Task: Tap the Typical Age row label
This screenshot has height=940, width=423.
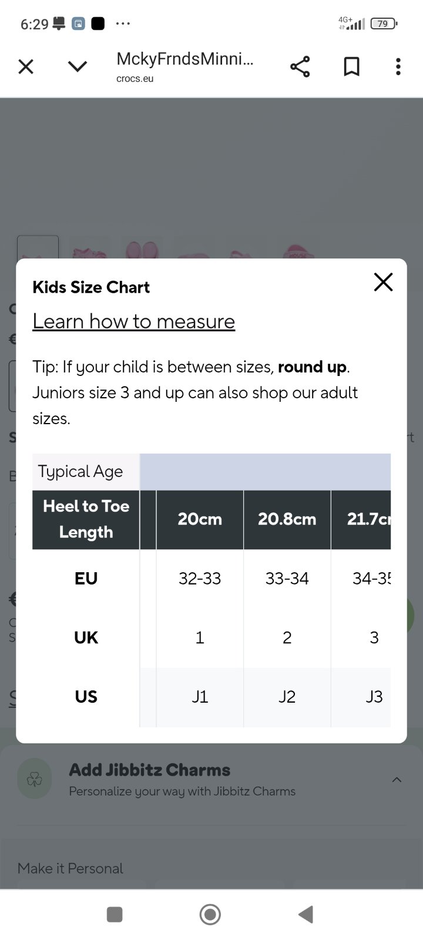Action: [x=80, y=472]
